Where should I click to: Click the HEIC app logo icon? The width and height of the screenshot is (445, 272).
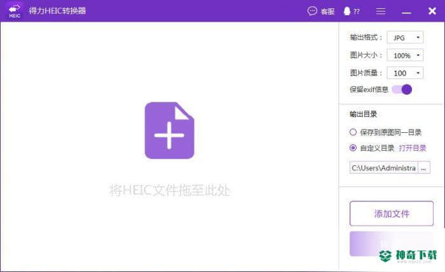click(15, 11)
